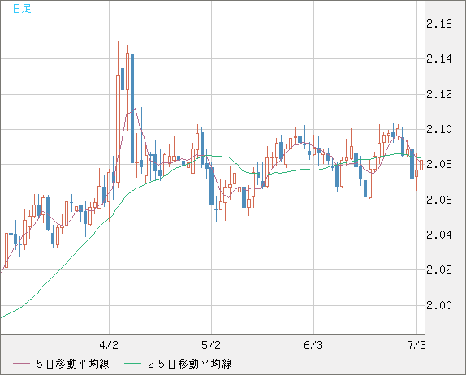Click the green 25-day average legend line
Viewport: 466px width, 375px height.
(x=132, y=364)
